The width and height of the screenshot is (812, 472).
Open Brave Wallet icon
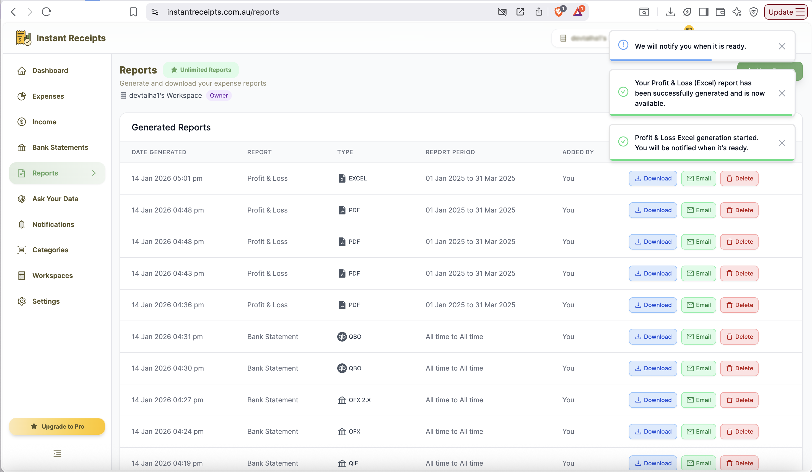tap(720, 12)
